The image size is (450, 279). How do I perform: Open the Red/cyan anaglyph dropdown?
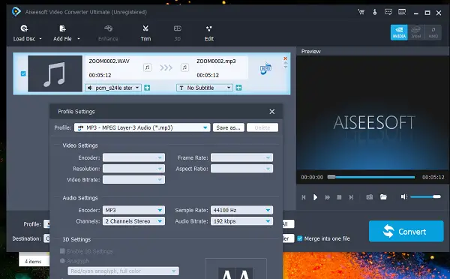124,271
